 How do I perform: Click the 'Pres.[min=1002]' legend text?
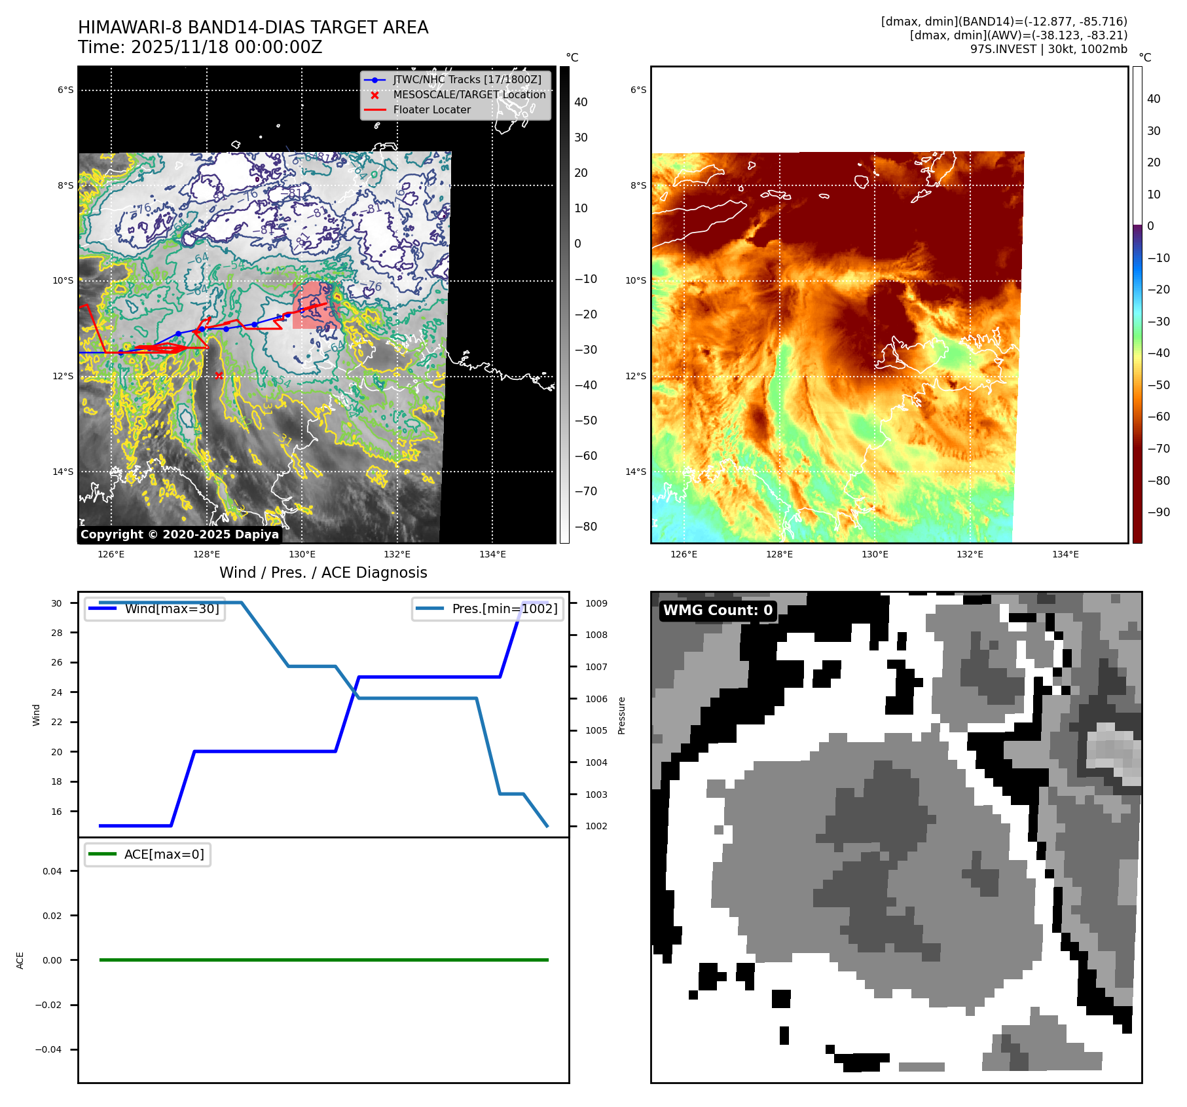coord(505,609)
